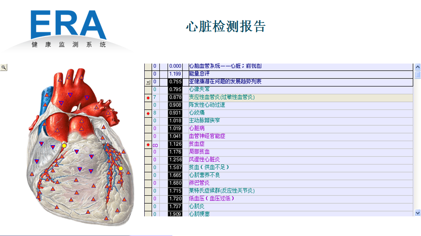Toggle the X mark box beside 亚健康潜在问题的发展趋势列表
Screen dimensions: 421x236
148,82
